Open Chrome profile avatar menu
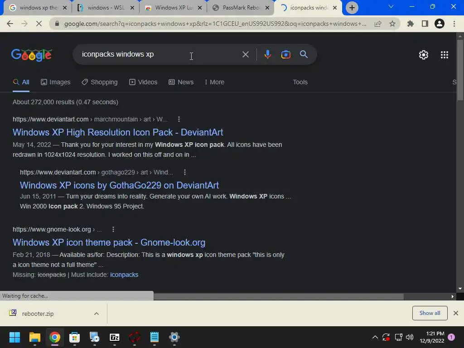 click(x=440, y=24)
